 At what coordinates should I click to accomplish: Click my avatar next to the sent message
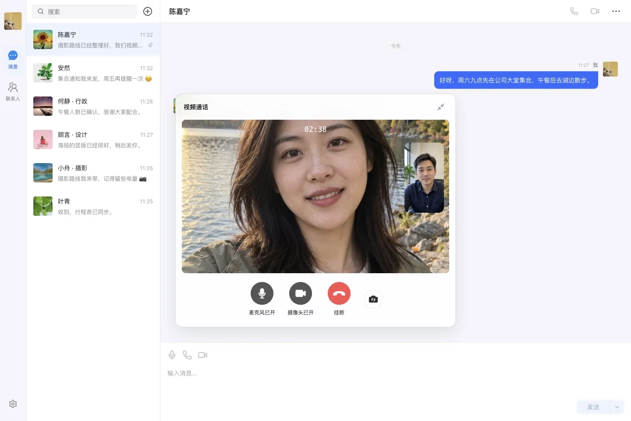[x=610, y=69]
